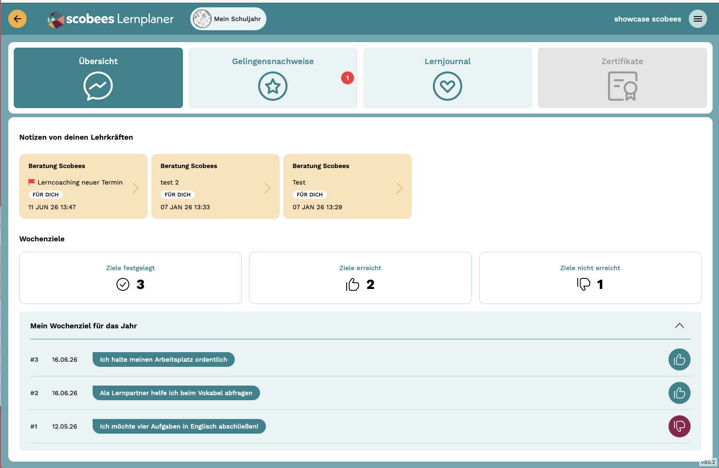Viewport: 719px width, 468px height.
Task: Click the thumbs-up icon beside 2
Action: 353,284
